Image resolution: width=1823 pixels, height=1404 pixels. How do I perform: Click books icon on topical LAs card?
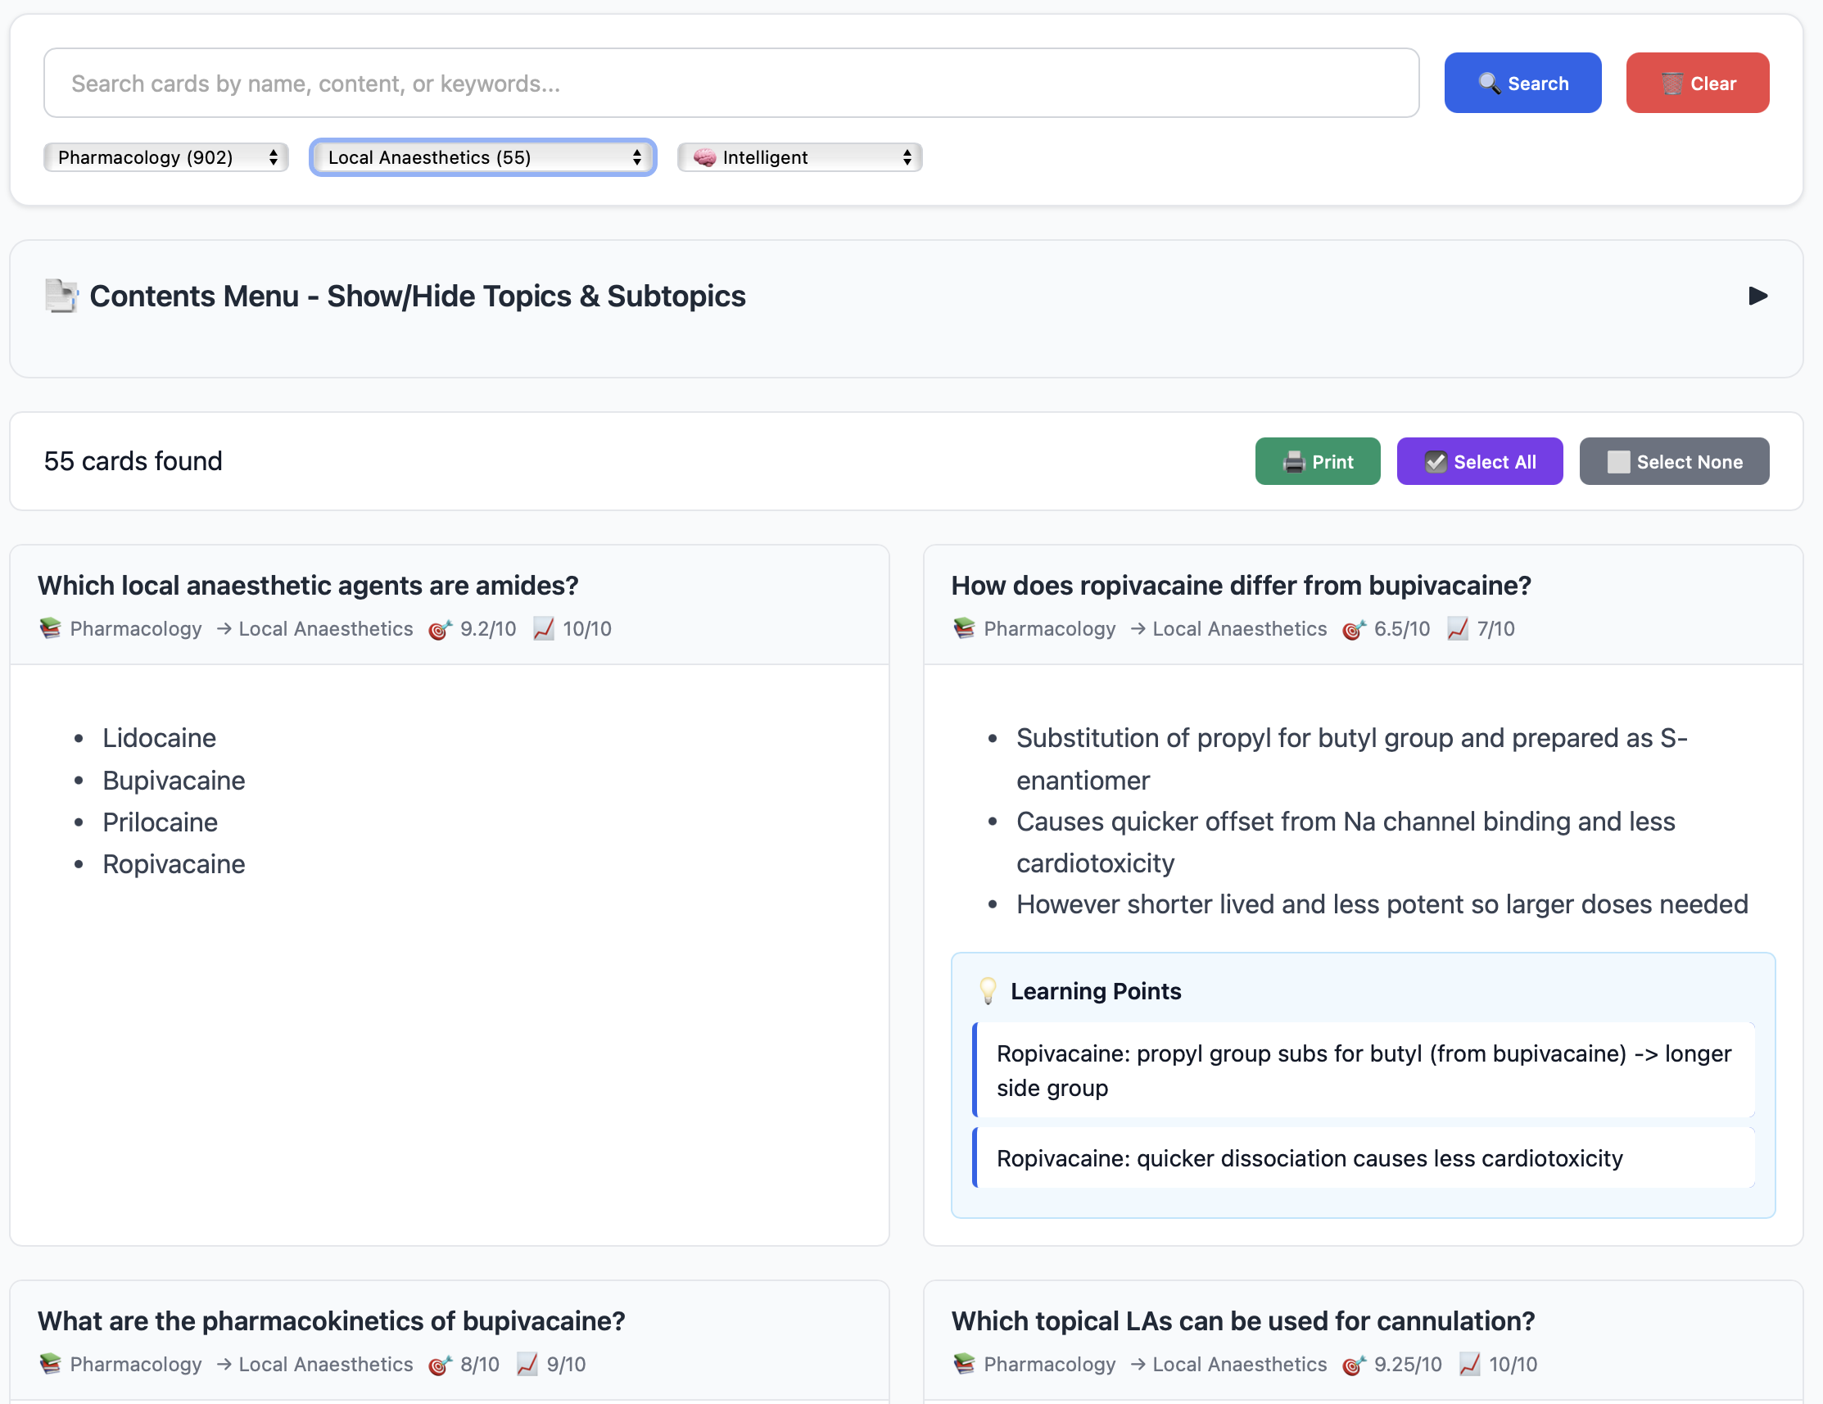[x=964, y=1363]
